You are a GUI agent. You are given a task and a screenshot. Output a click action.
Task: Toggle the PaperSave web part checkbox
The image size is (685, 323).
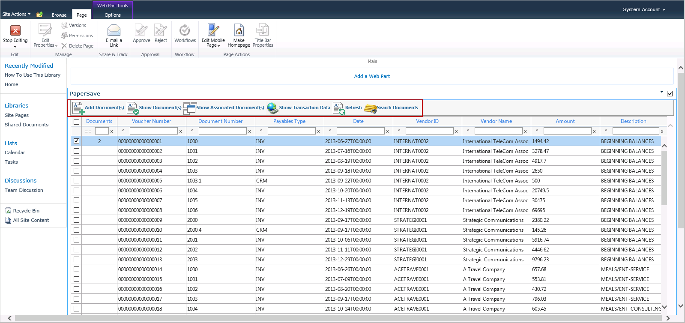tap(670, 94)
